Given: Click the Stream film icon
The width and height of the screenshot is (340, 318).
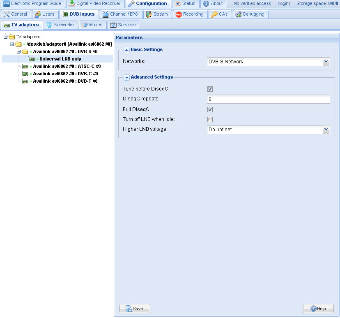Looking at the screenshot, I should pyautogui.click(x=149, y=14).
